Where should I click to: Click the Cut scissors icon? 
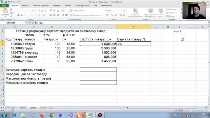tap(11, 10)
